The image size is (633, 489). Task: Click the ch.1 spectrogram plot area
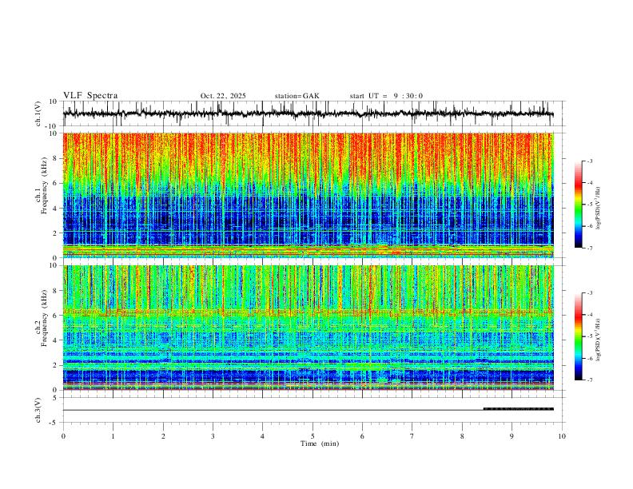click(x=308, y=195)
